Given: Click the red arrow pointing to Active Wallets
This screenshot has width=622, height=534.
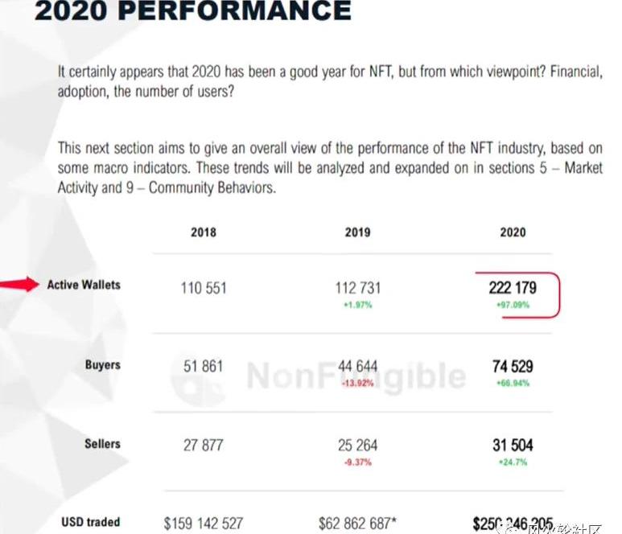Looking at the screenshot, I should pyautogui.click(x=19, y=284).
